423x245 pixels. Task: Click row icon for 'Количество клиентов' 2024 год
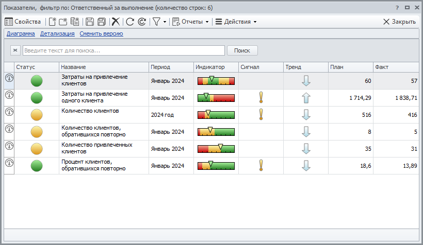coord(9,112)
